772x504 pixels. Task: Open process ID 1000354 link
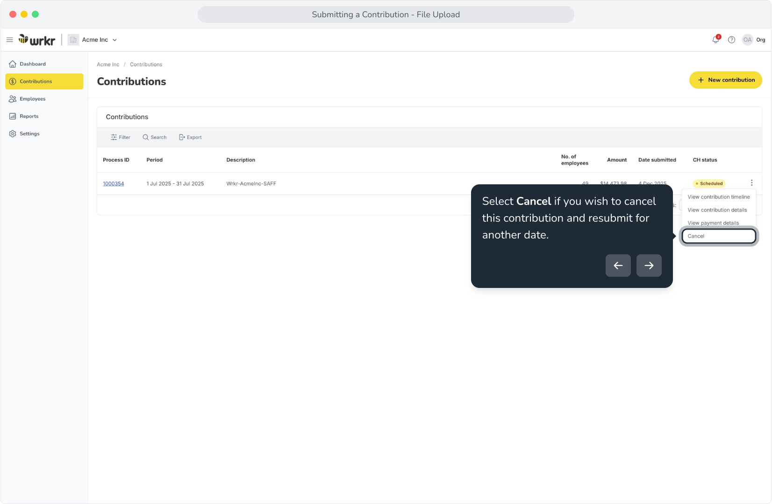click(114, 183)
